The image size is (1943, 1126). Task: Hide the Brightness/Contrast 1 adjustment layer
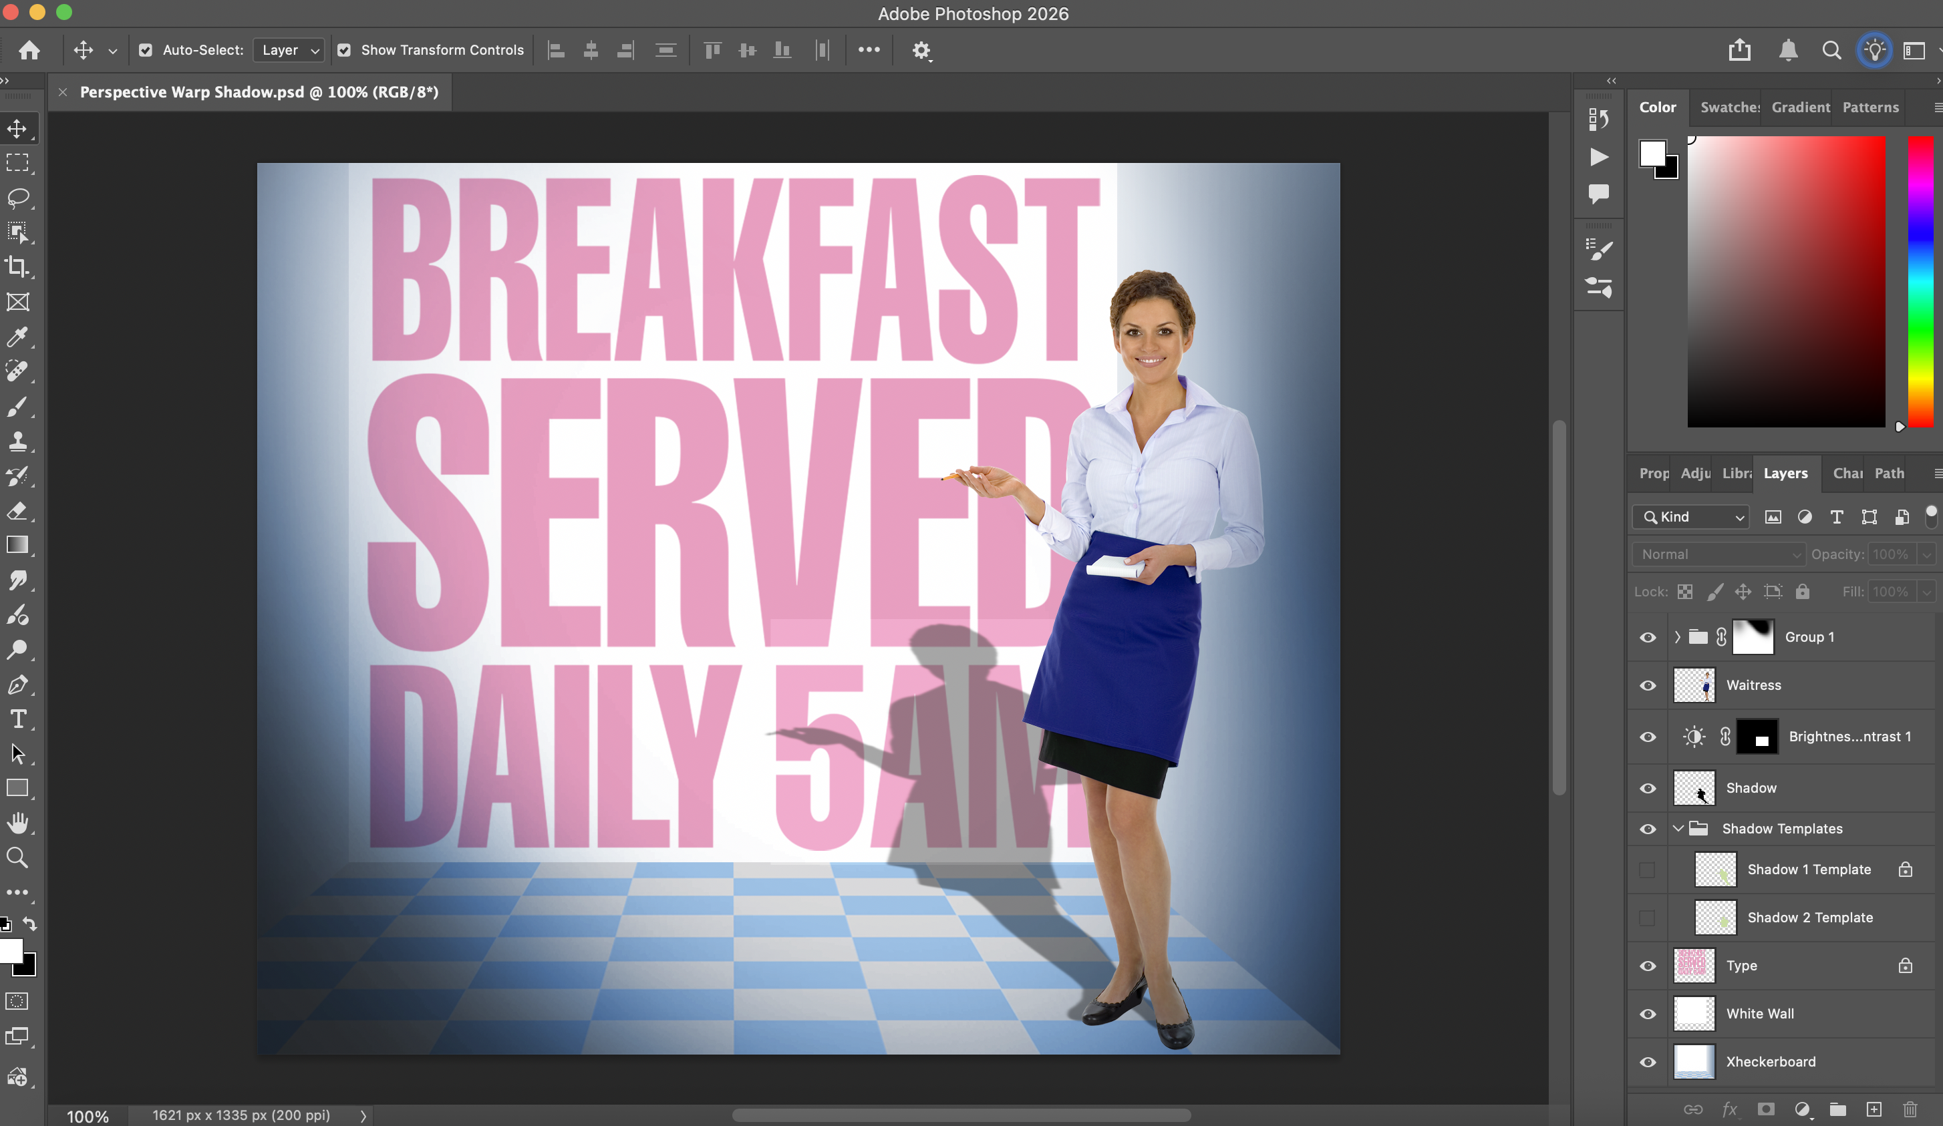coord(1648,737)
